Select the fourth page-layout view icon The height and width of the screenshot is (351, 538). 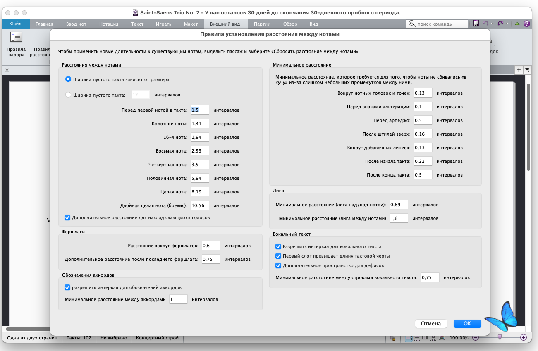pos(433,338)
